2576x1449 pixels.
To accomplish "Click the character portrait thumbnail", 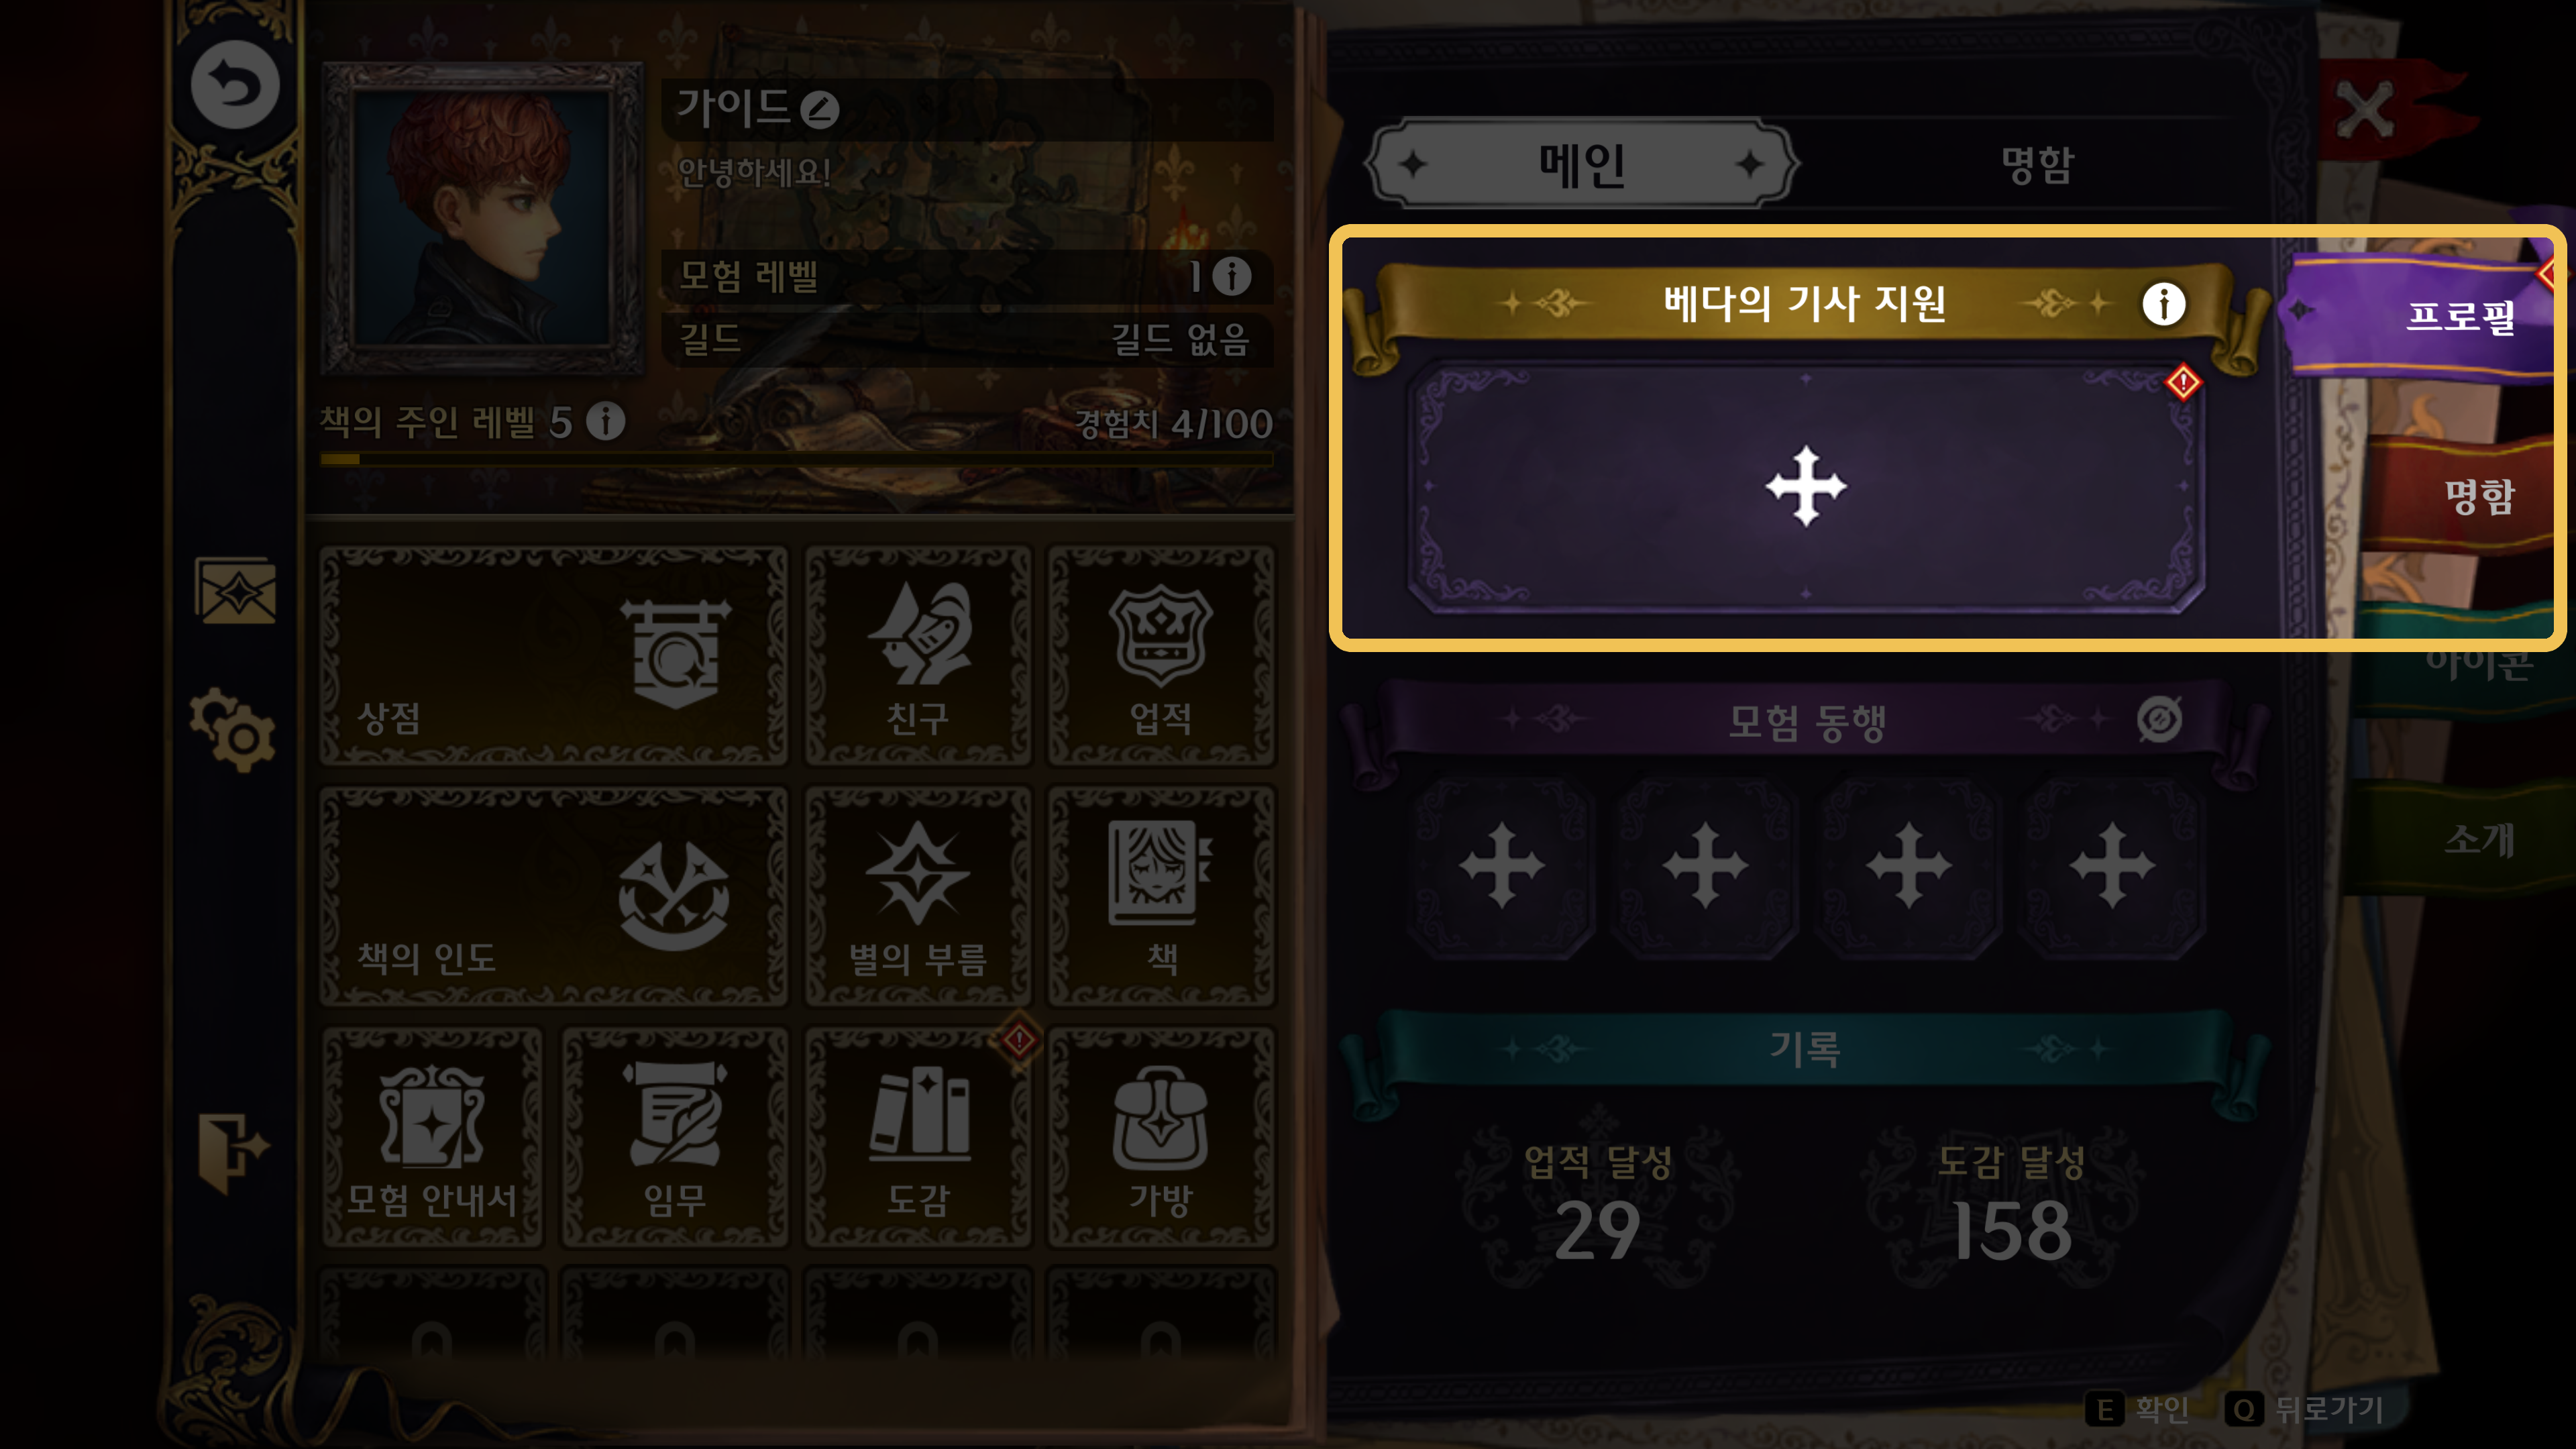I will pyautogui.click(x=481, y=218).
